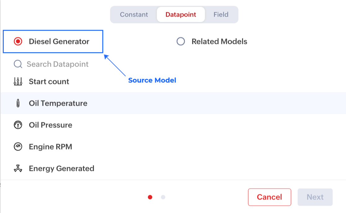This screenshot has height=213, width=346.
Task: Click the search magnifier icon
Action: [x=18, y=64]
